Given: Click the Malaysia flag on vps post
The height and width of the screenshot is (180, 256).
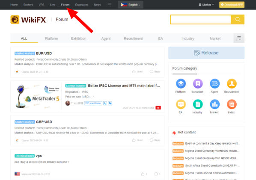Looking at the screenshot, I should coord(17,174).
